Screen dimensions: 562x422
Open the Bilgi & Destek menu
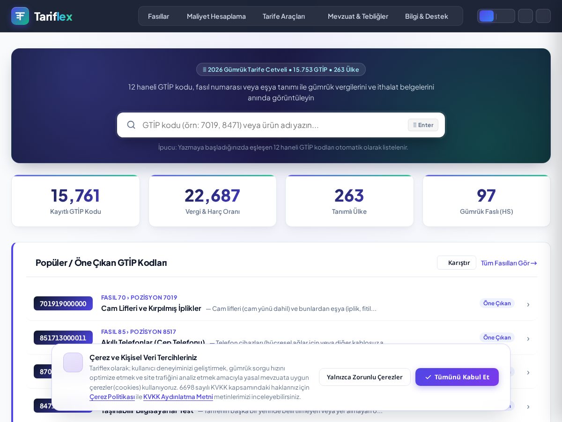click(x=427, y=16)
